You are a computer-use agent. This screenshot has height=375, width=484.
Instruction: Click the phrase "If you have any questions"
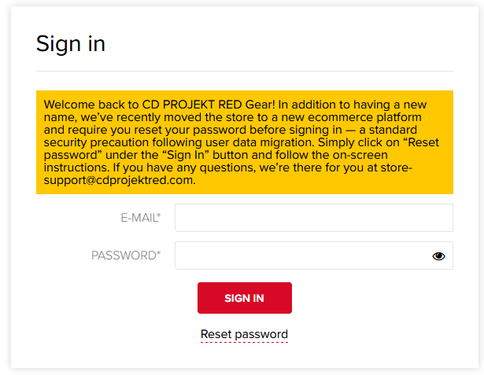[x=184, y=167]
